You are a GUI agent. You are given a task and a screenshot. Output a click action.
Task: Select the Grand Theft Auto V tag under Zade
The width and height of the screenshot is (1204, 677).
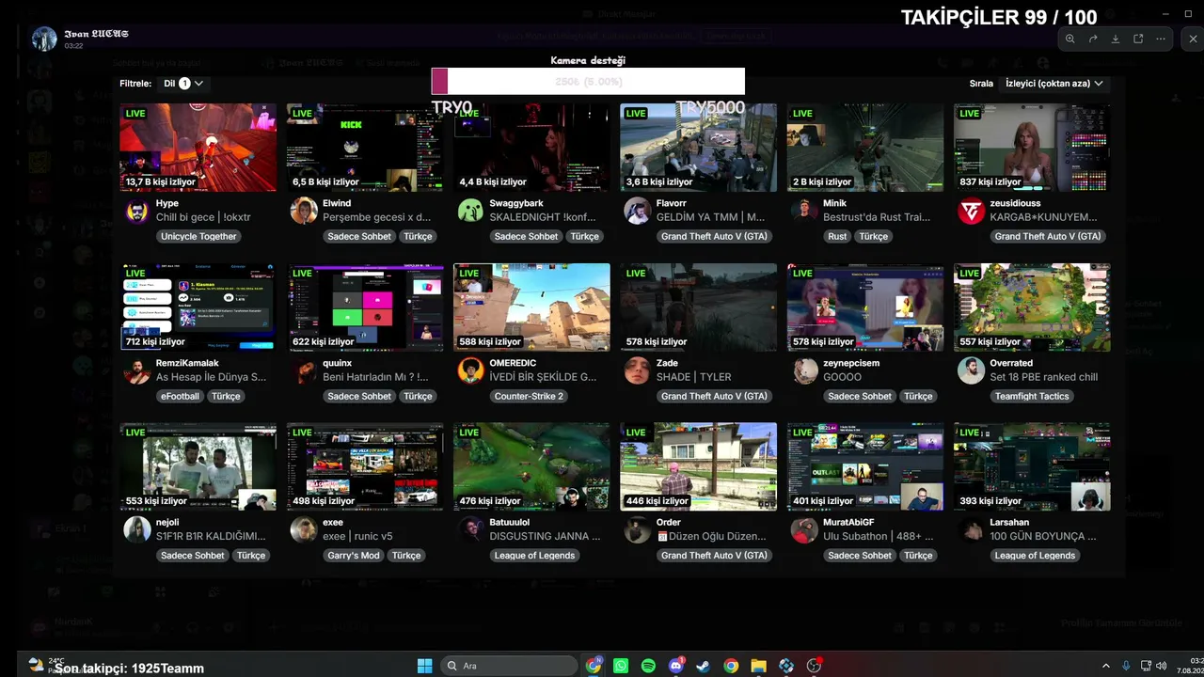[714, 397]
